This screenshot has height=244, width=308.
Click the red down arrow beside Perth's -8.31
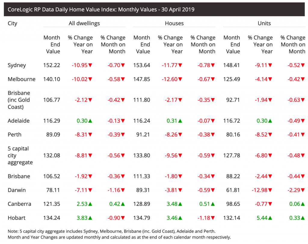tap(90, 135)
